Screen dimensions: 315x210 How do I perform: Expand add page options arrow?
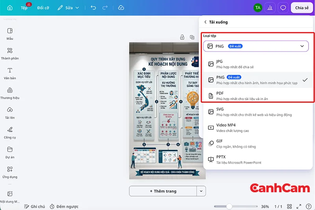[201, 191]
